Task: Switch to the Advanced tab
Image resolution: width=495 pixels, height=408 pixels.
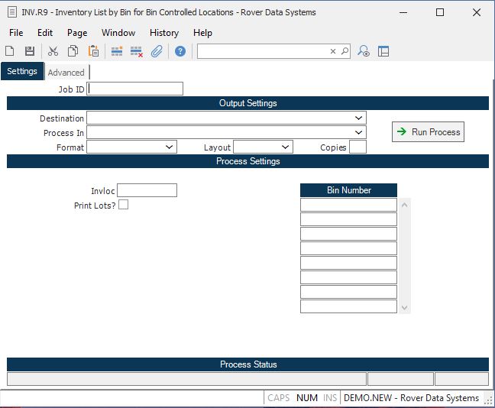Action: (66, 73)
